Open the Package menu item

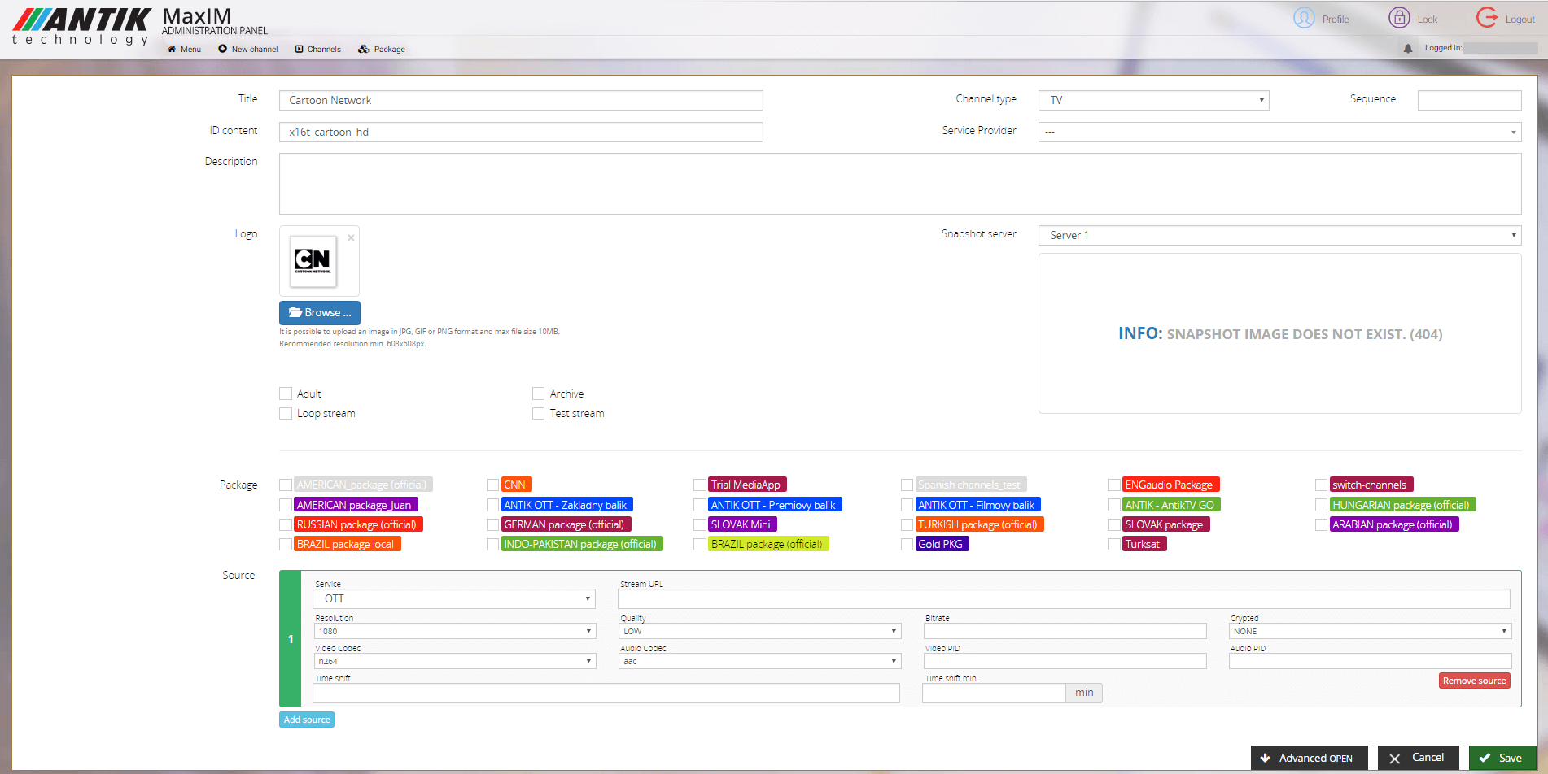[x=382, y=50]
